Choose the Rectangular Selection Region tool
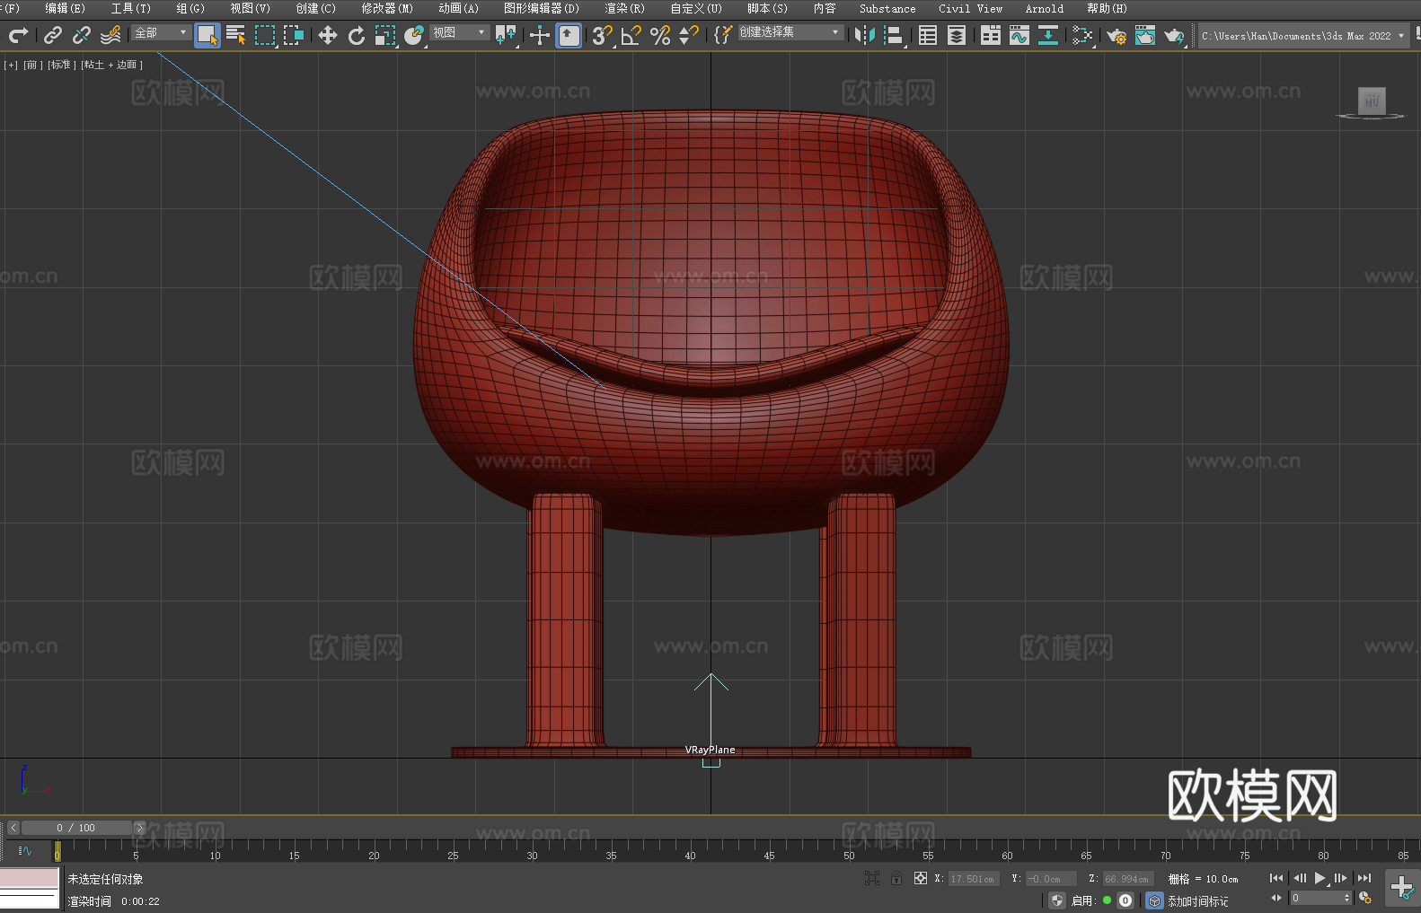1421x913 pixels. tap(265, 35)
